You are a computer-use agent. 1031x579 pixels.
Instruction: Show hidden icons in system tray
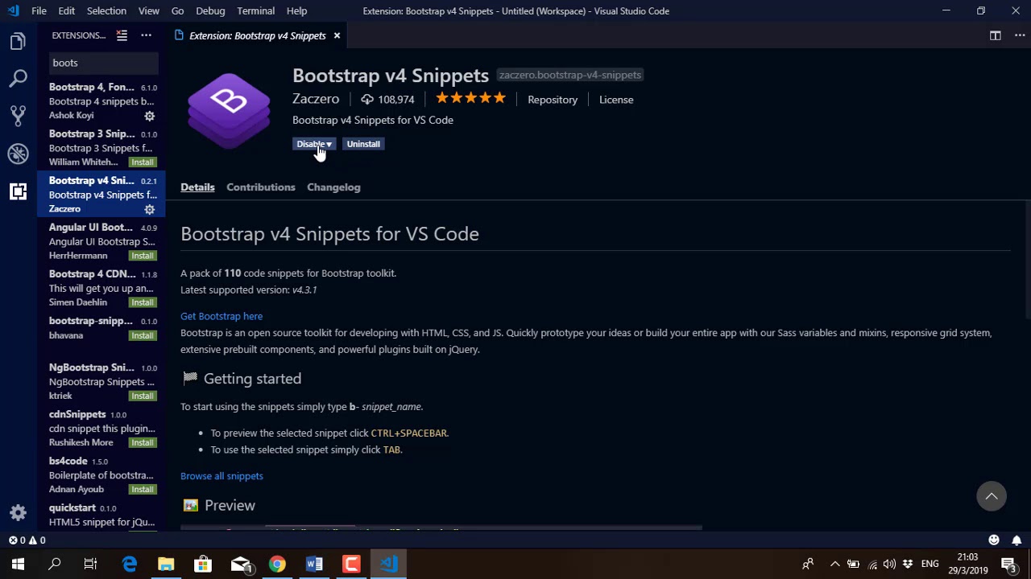click(x=834, y=565)
